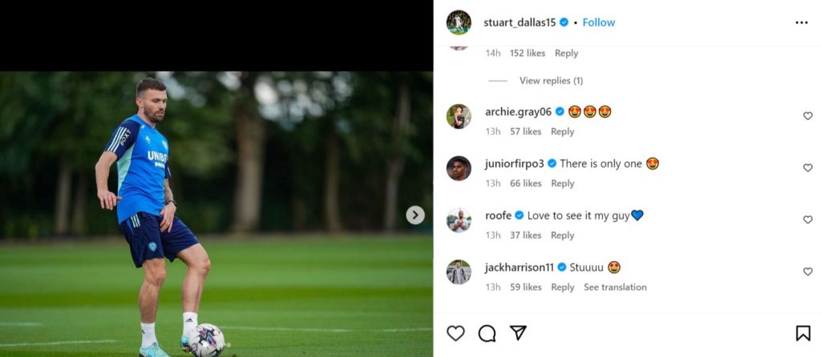Open comments with the speech bubble icon
Image resolution: width=821 pixels, height=357 pixels.
pos(487,333)
